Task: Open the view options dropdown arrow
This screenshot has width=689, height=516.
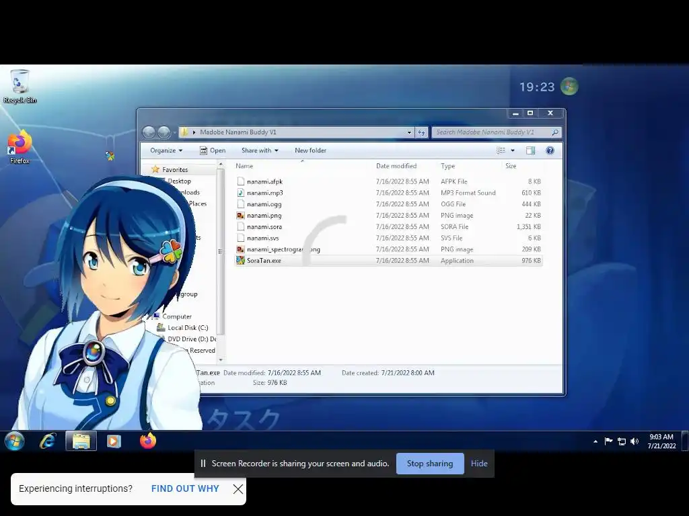Action: (512, 150)
